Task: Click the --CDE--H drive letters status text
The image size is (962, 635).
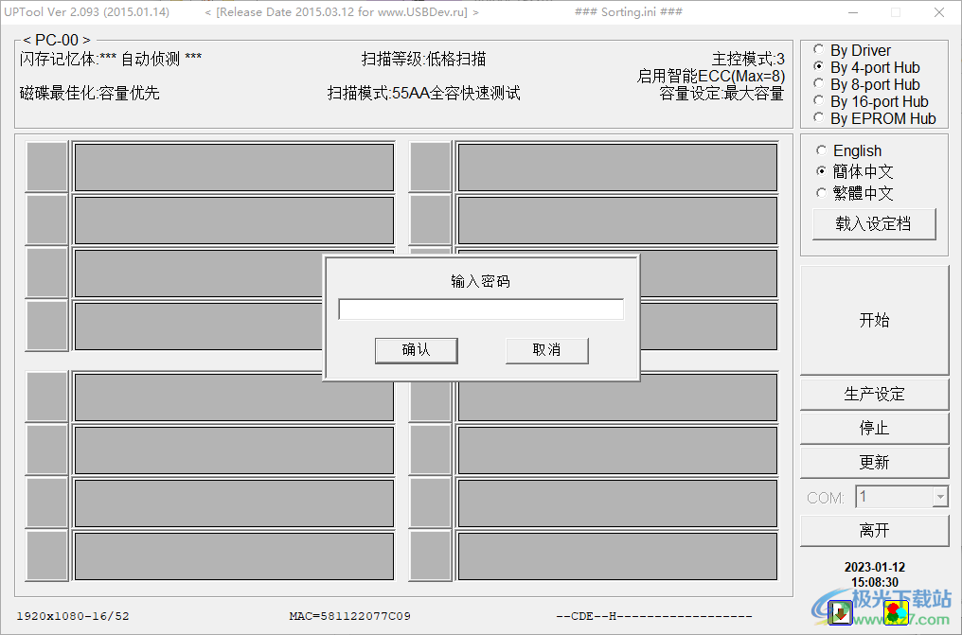Action: (x=654, y=616)
